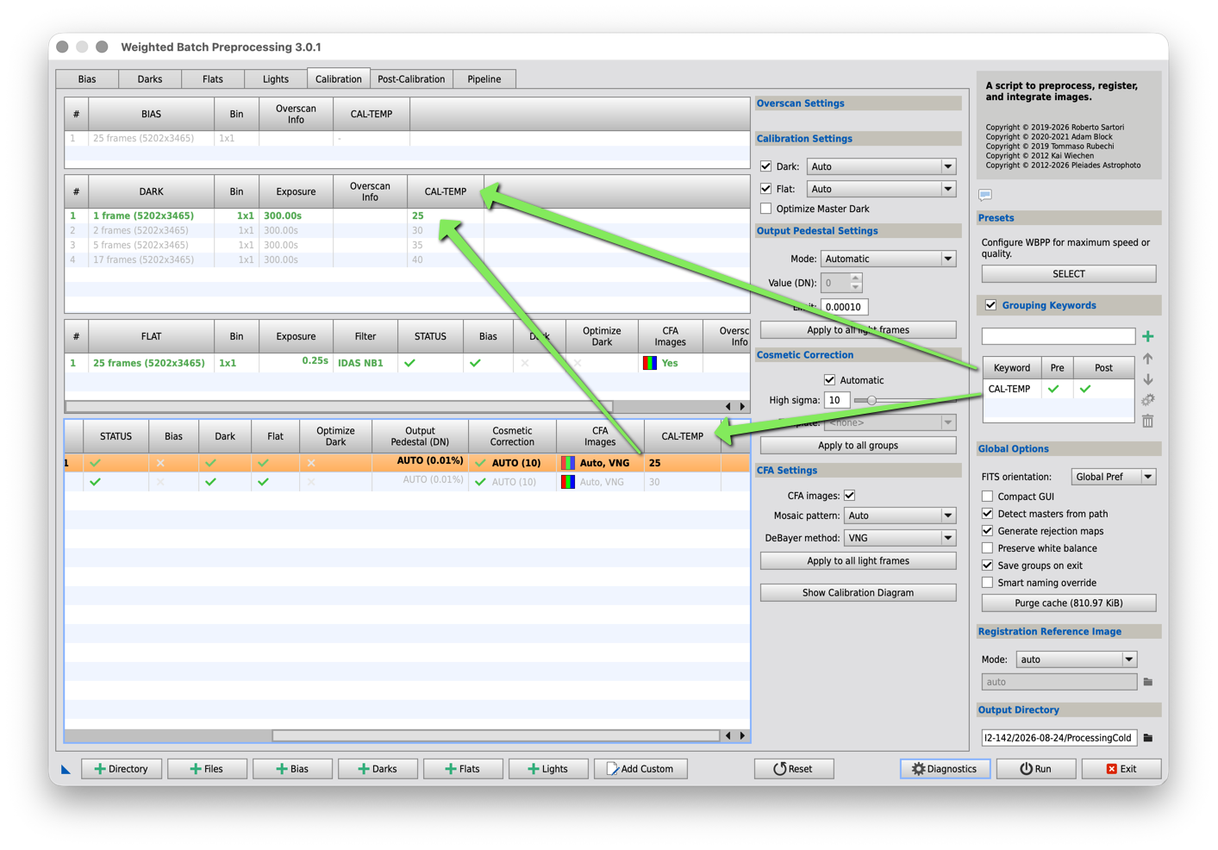Screen dimensions: 1218x850
Task: Open Registration Reference Mode dropdown
Action: (1076, 659)
